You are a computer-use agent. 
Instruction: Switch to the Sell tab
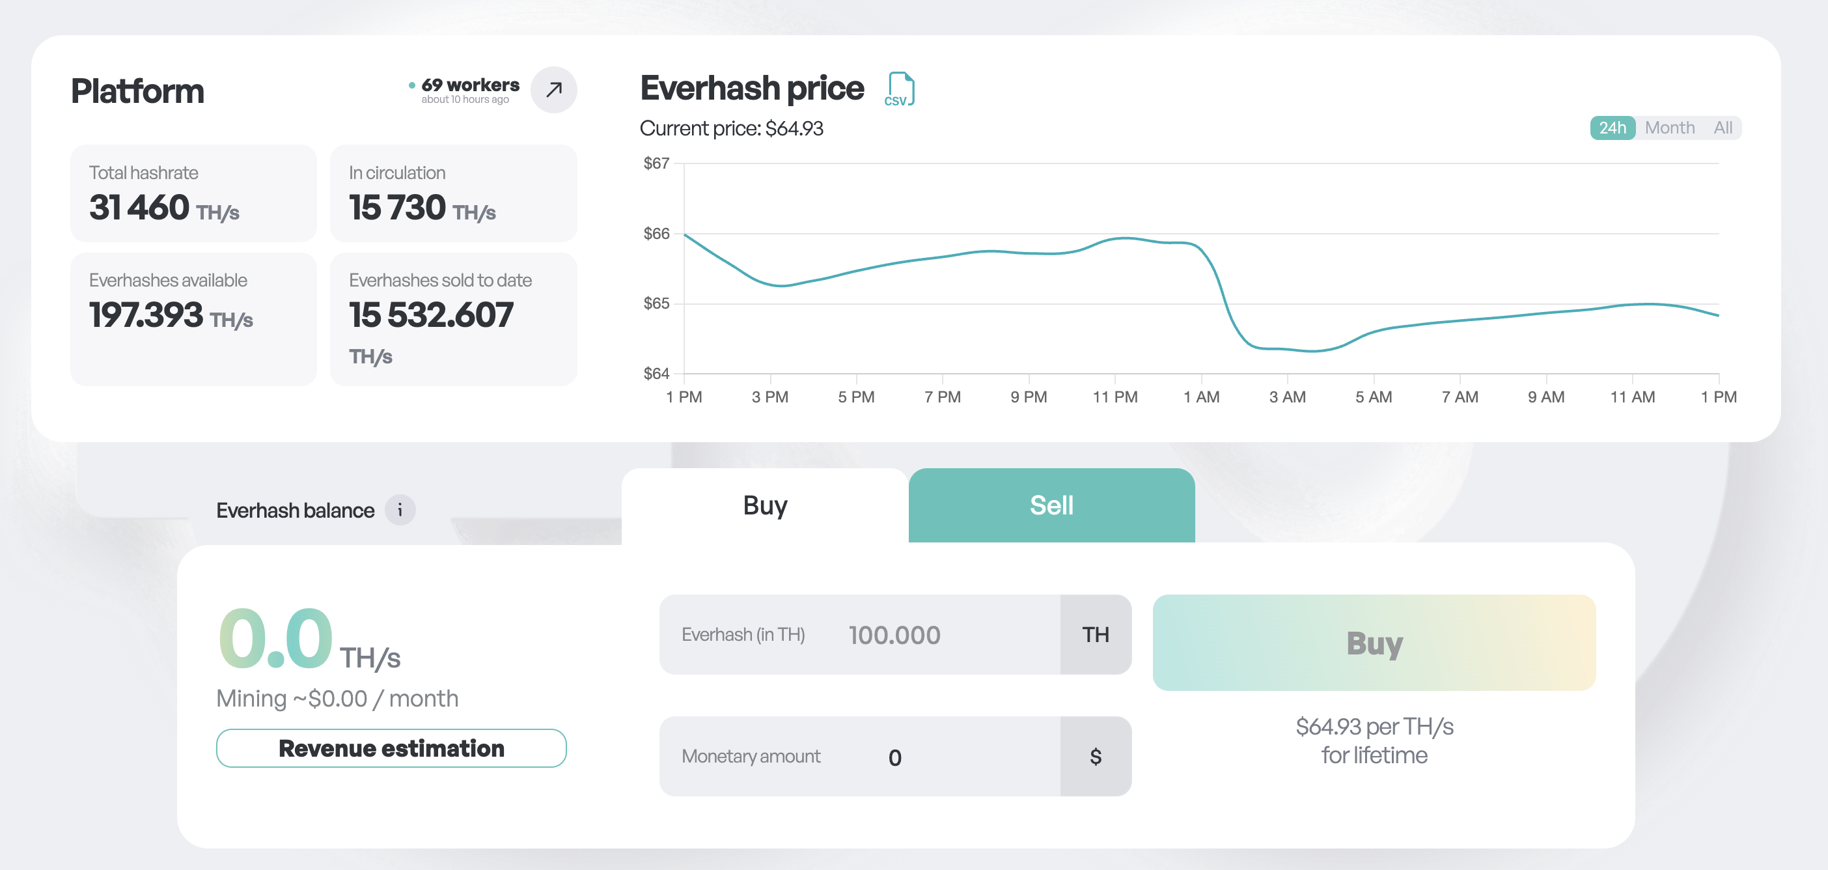(1051, 506)
